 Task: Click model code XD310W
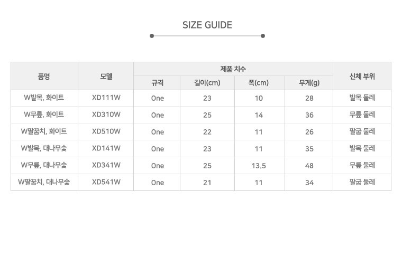point(106,115)
